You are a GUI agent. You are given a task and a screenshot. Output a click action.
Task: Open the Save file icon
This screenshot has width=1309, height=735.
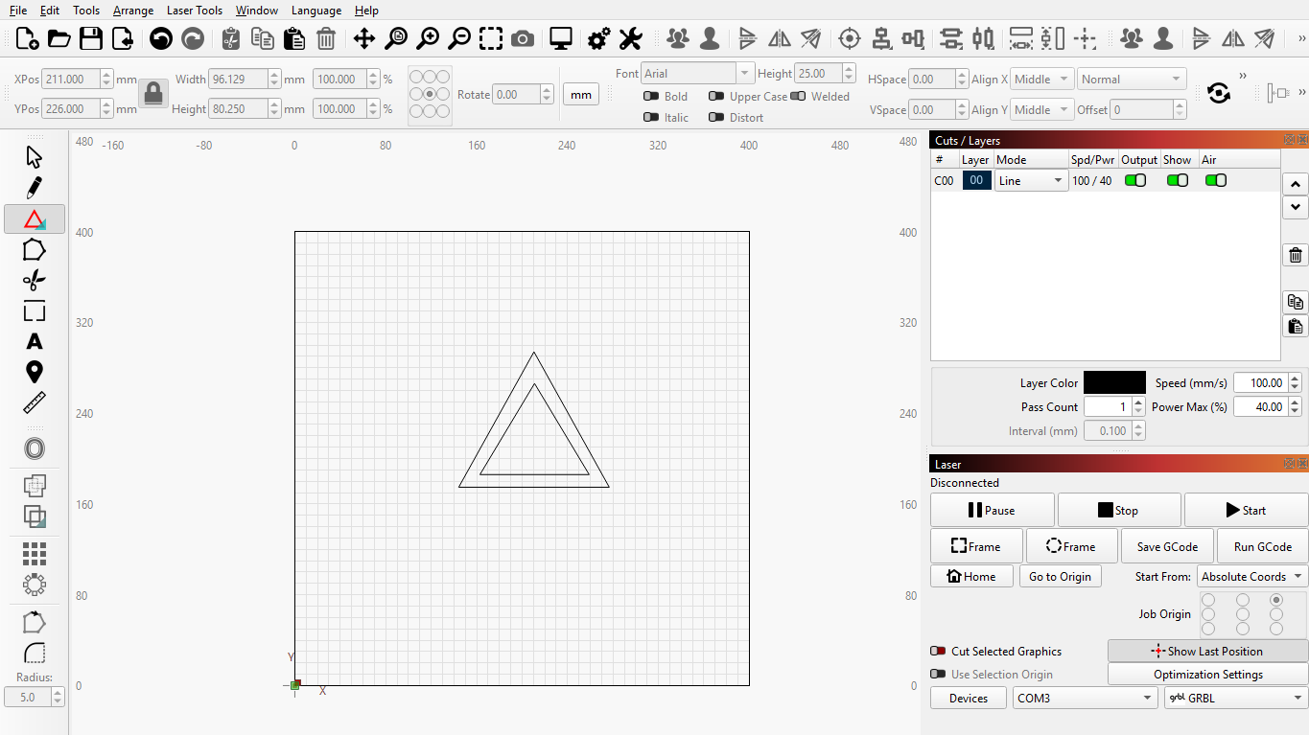[x=91, y=38]
